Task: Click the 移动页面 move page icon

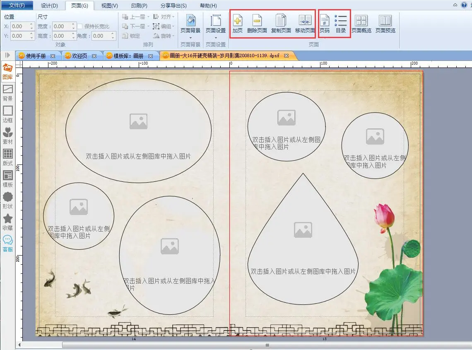Action: click(x=305, y=24)
